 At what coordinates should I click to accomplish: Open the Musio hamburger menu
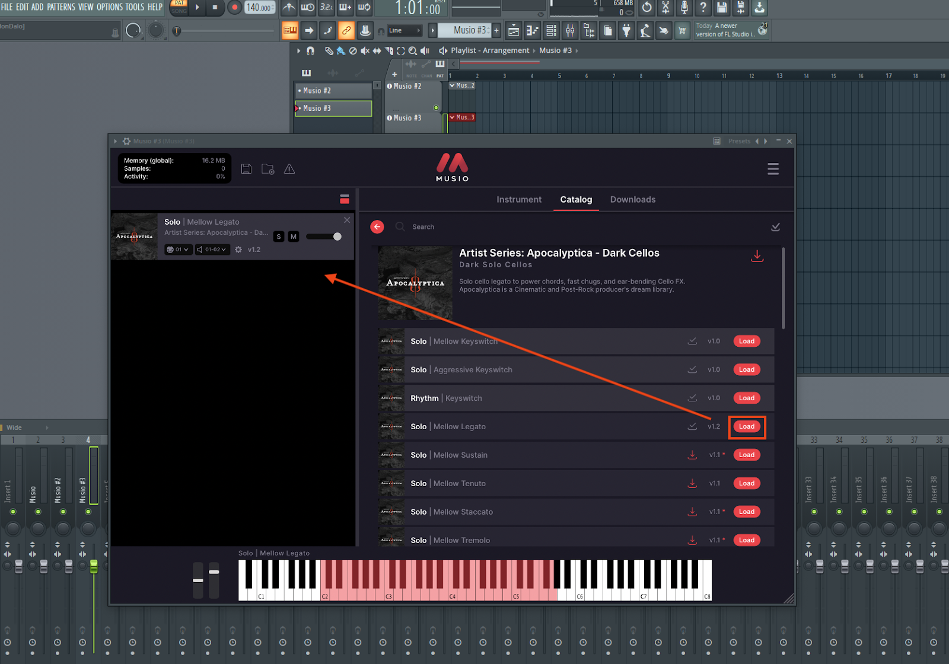click(773, 169)
